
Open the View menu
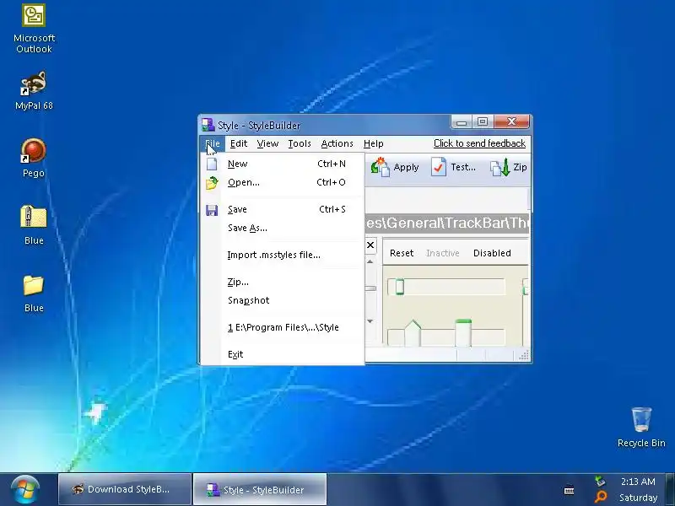[x=267, y=143]
